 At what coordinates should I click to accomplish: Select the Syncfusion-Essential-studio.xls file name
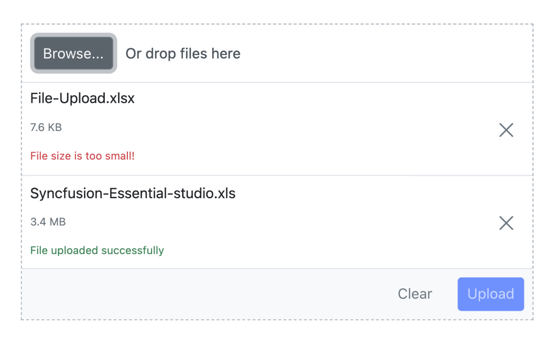coord(133,194)
